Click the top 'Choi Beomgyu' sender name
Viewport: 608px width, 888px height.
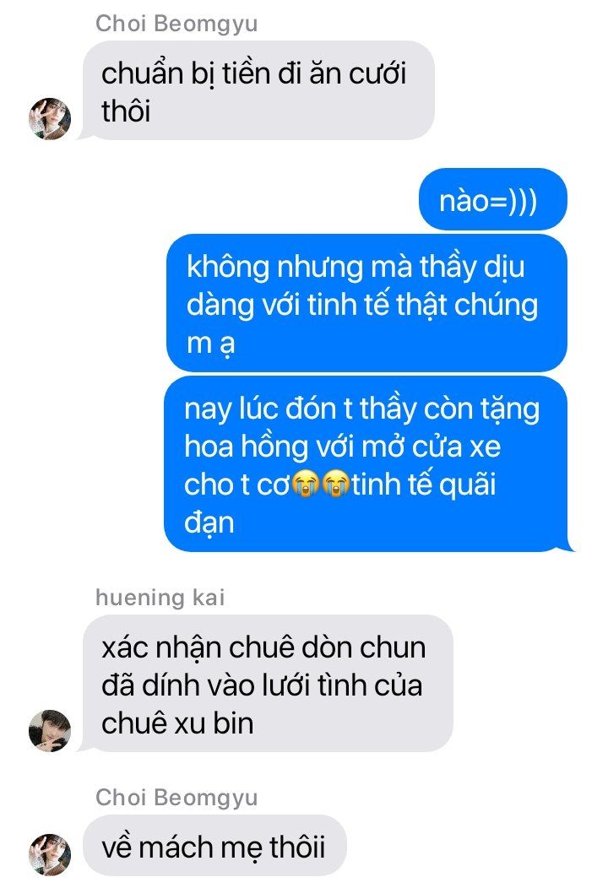point(176,24)
